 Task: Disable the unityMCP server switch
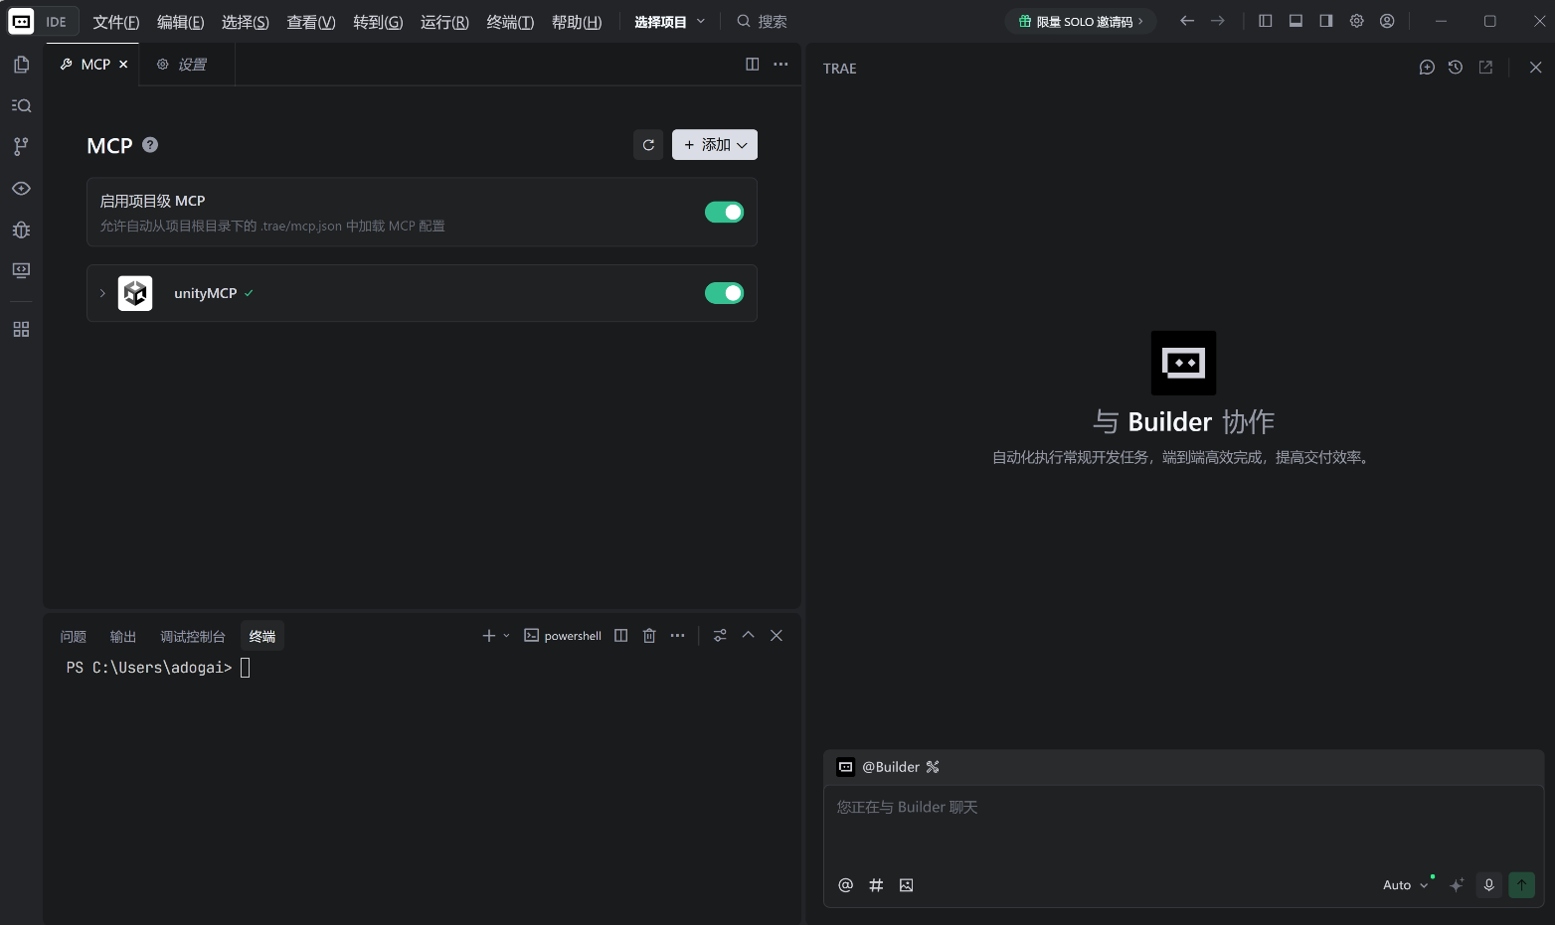(724, 293)
